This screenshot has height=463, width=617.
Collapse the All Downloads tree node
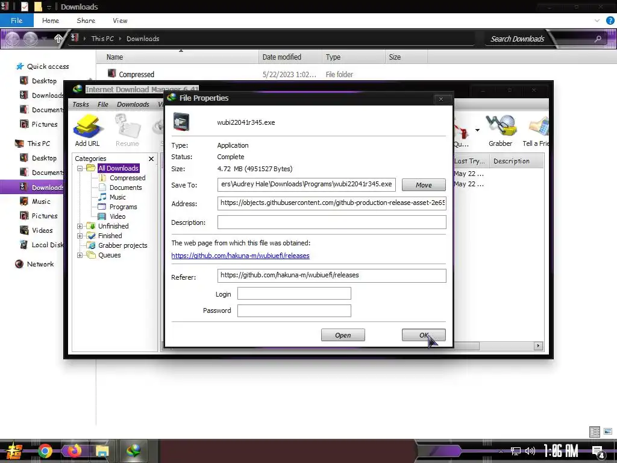tap(80, 168)
